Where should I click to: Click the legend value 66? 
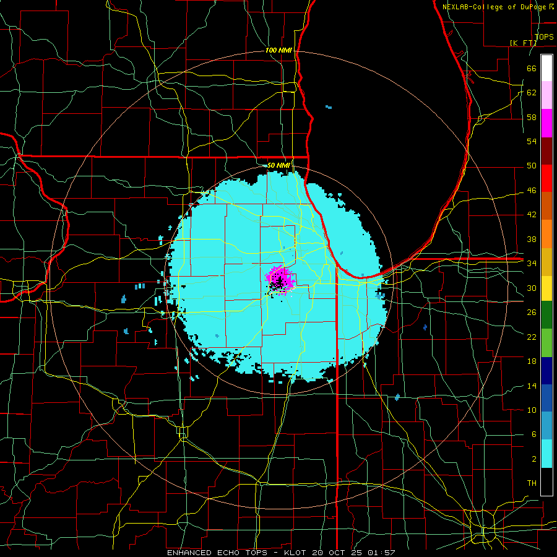click(532, 68)
